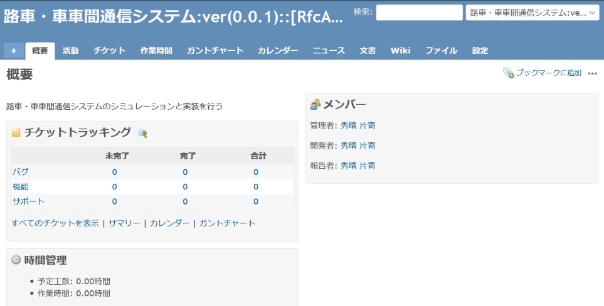Switch to the 概要 tab

40,51
